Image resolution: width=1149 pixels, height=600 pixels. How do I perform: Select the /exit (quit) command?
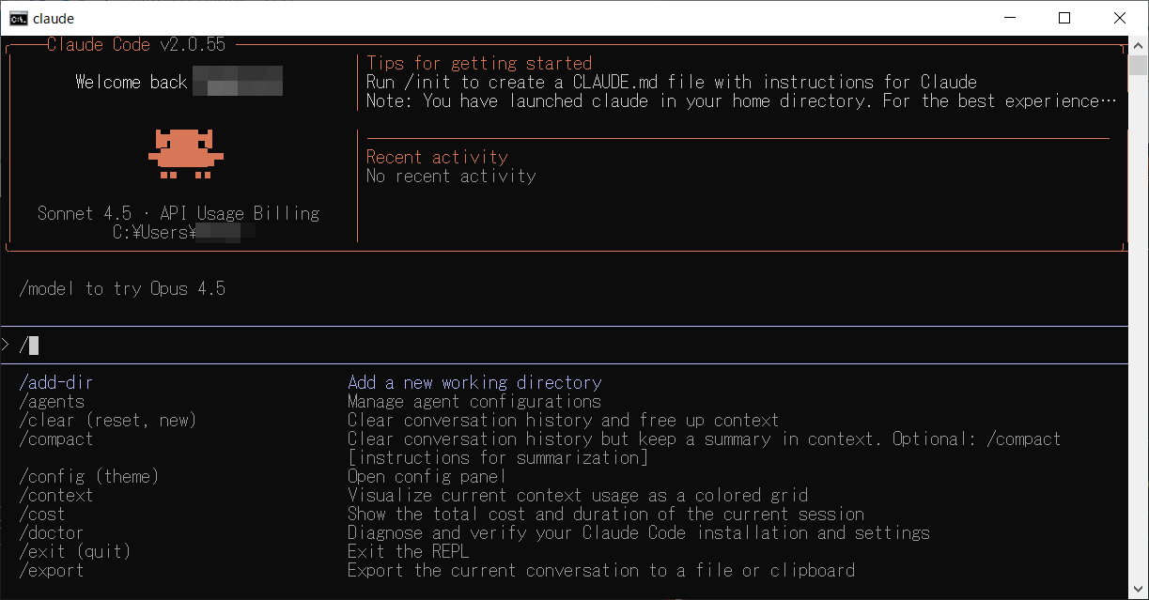pos(74,551)
